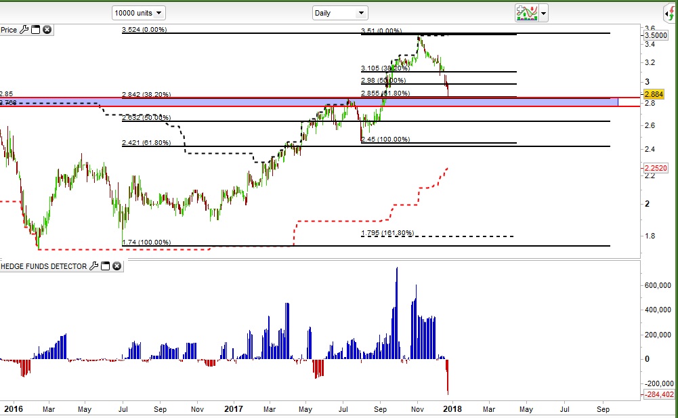Select the blue shaded rectangle zone

click(x=309, y=102)
